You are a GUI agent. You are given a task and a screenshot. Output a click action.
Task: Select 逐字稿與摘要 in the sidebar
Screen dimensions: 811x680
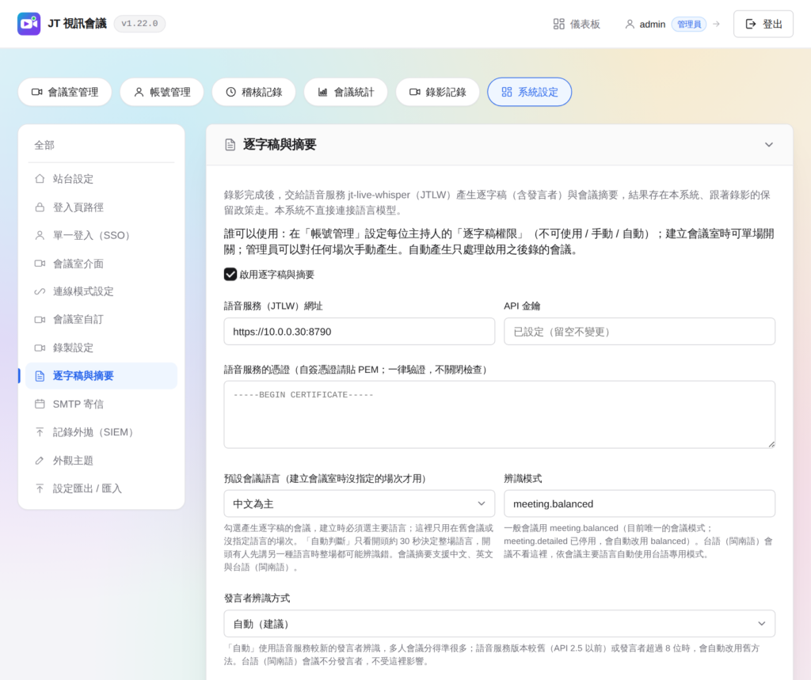(x=101, y=376)
